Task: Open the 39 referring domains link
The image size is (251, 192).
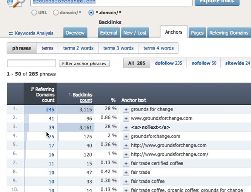Action: (52, 127)
